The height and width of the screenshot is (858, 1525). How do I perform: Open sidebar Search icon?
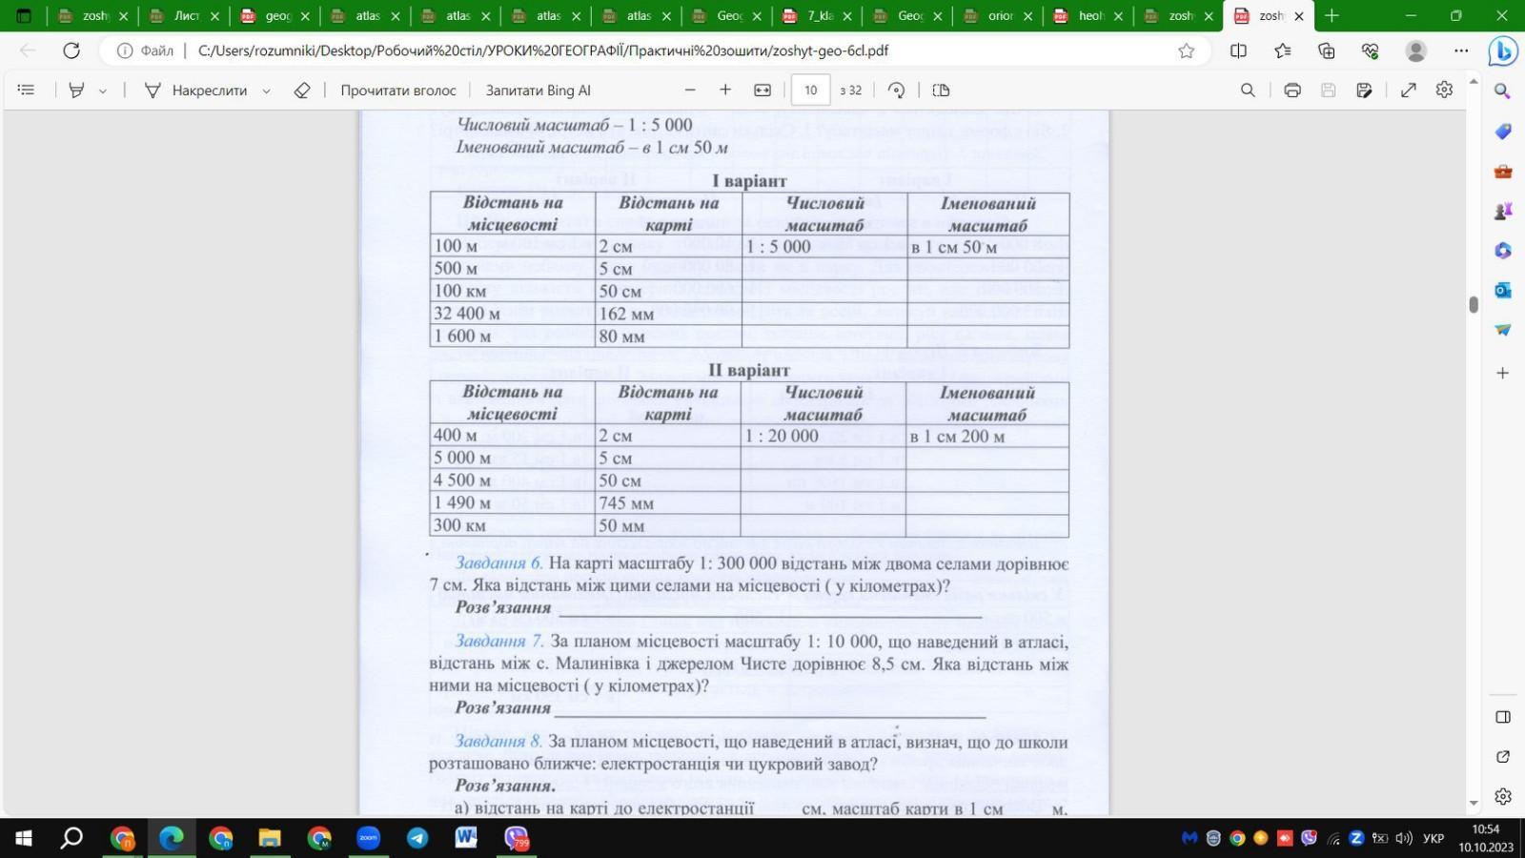pyautogui.click(x=1503, y=92)
